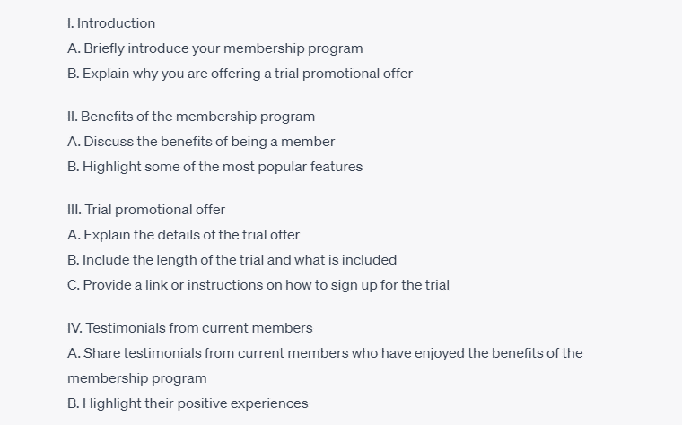682x425 pixels.
Task: Click 'B. Highlight some of the most popular features'
Action: 215,167
